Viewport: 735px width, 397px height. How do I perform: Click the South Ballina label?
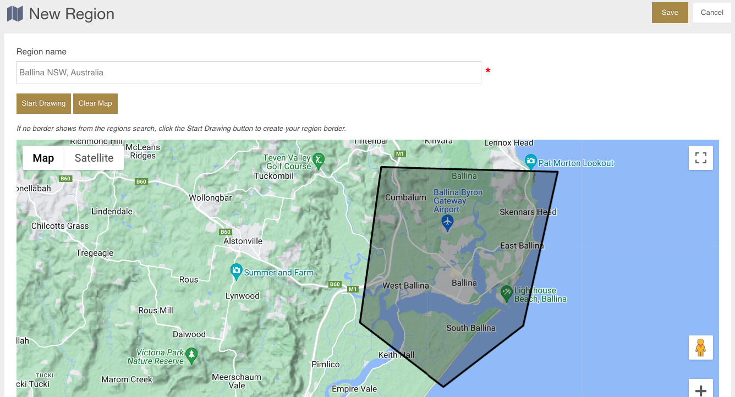(471, 328)
